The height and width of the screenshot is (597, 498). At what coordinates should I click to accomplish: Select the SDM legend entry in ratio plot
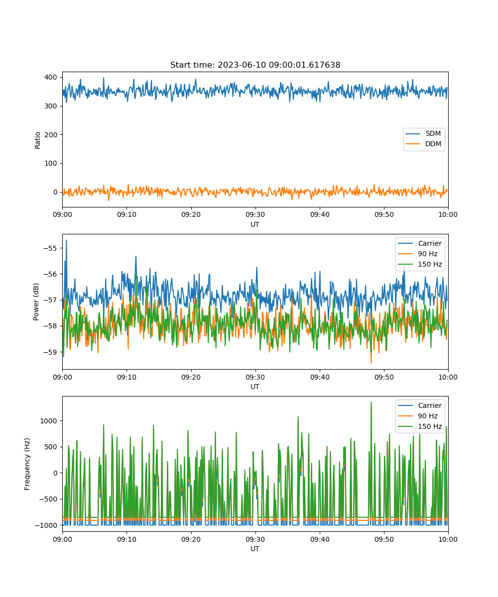point(424,134)
